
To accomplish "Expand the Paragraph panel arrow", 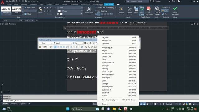I will point(103,17).
